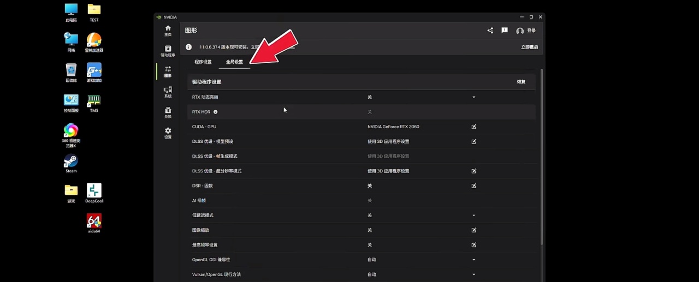
Task: Expand the Vulkan/OpenGL 现行方法 dropdown
Action: [x=473, y=274]
